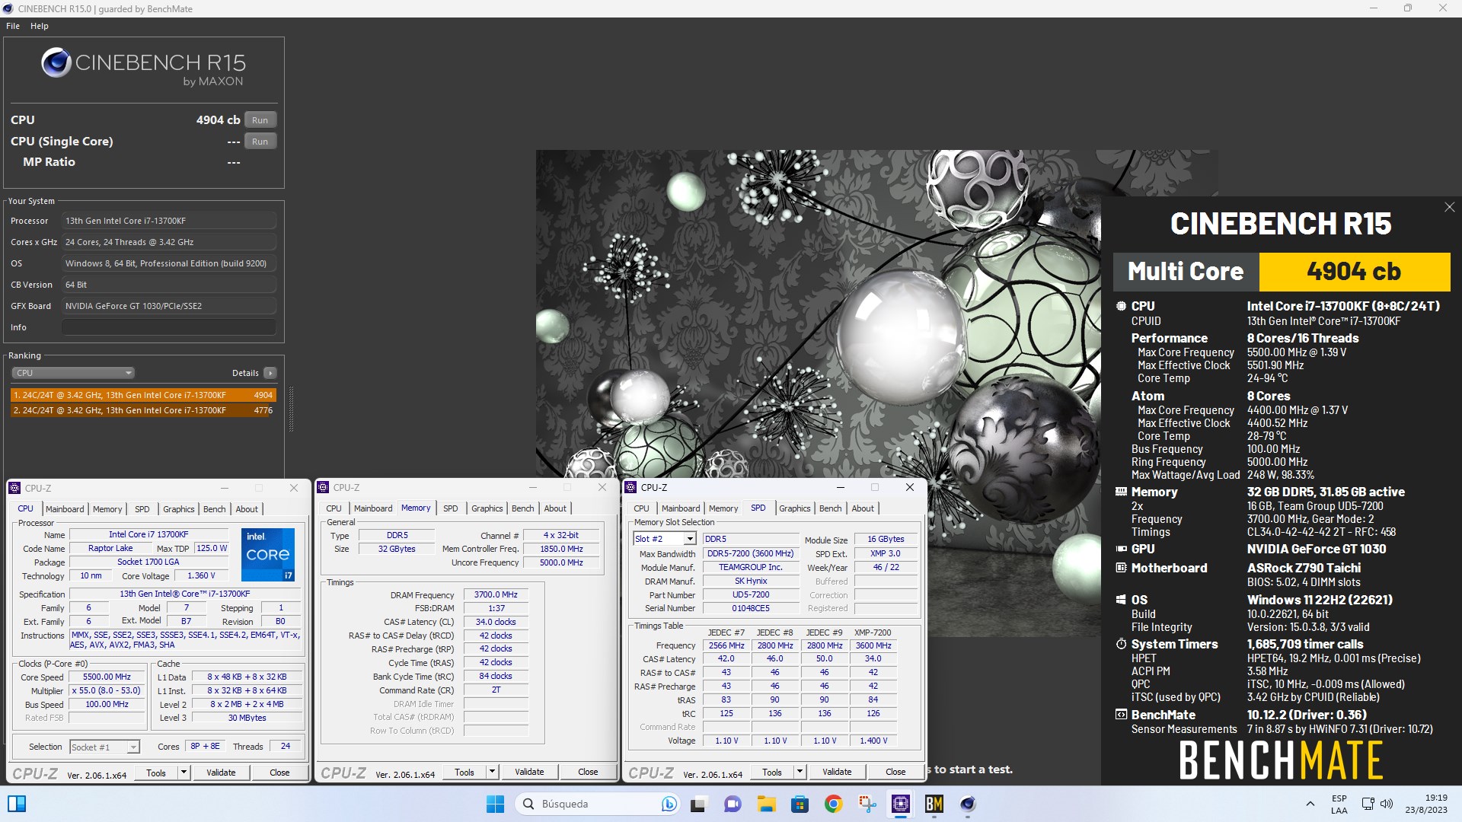Switch to About tab in CPU-Z SPD window

(863, 508)
